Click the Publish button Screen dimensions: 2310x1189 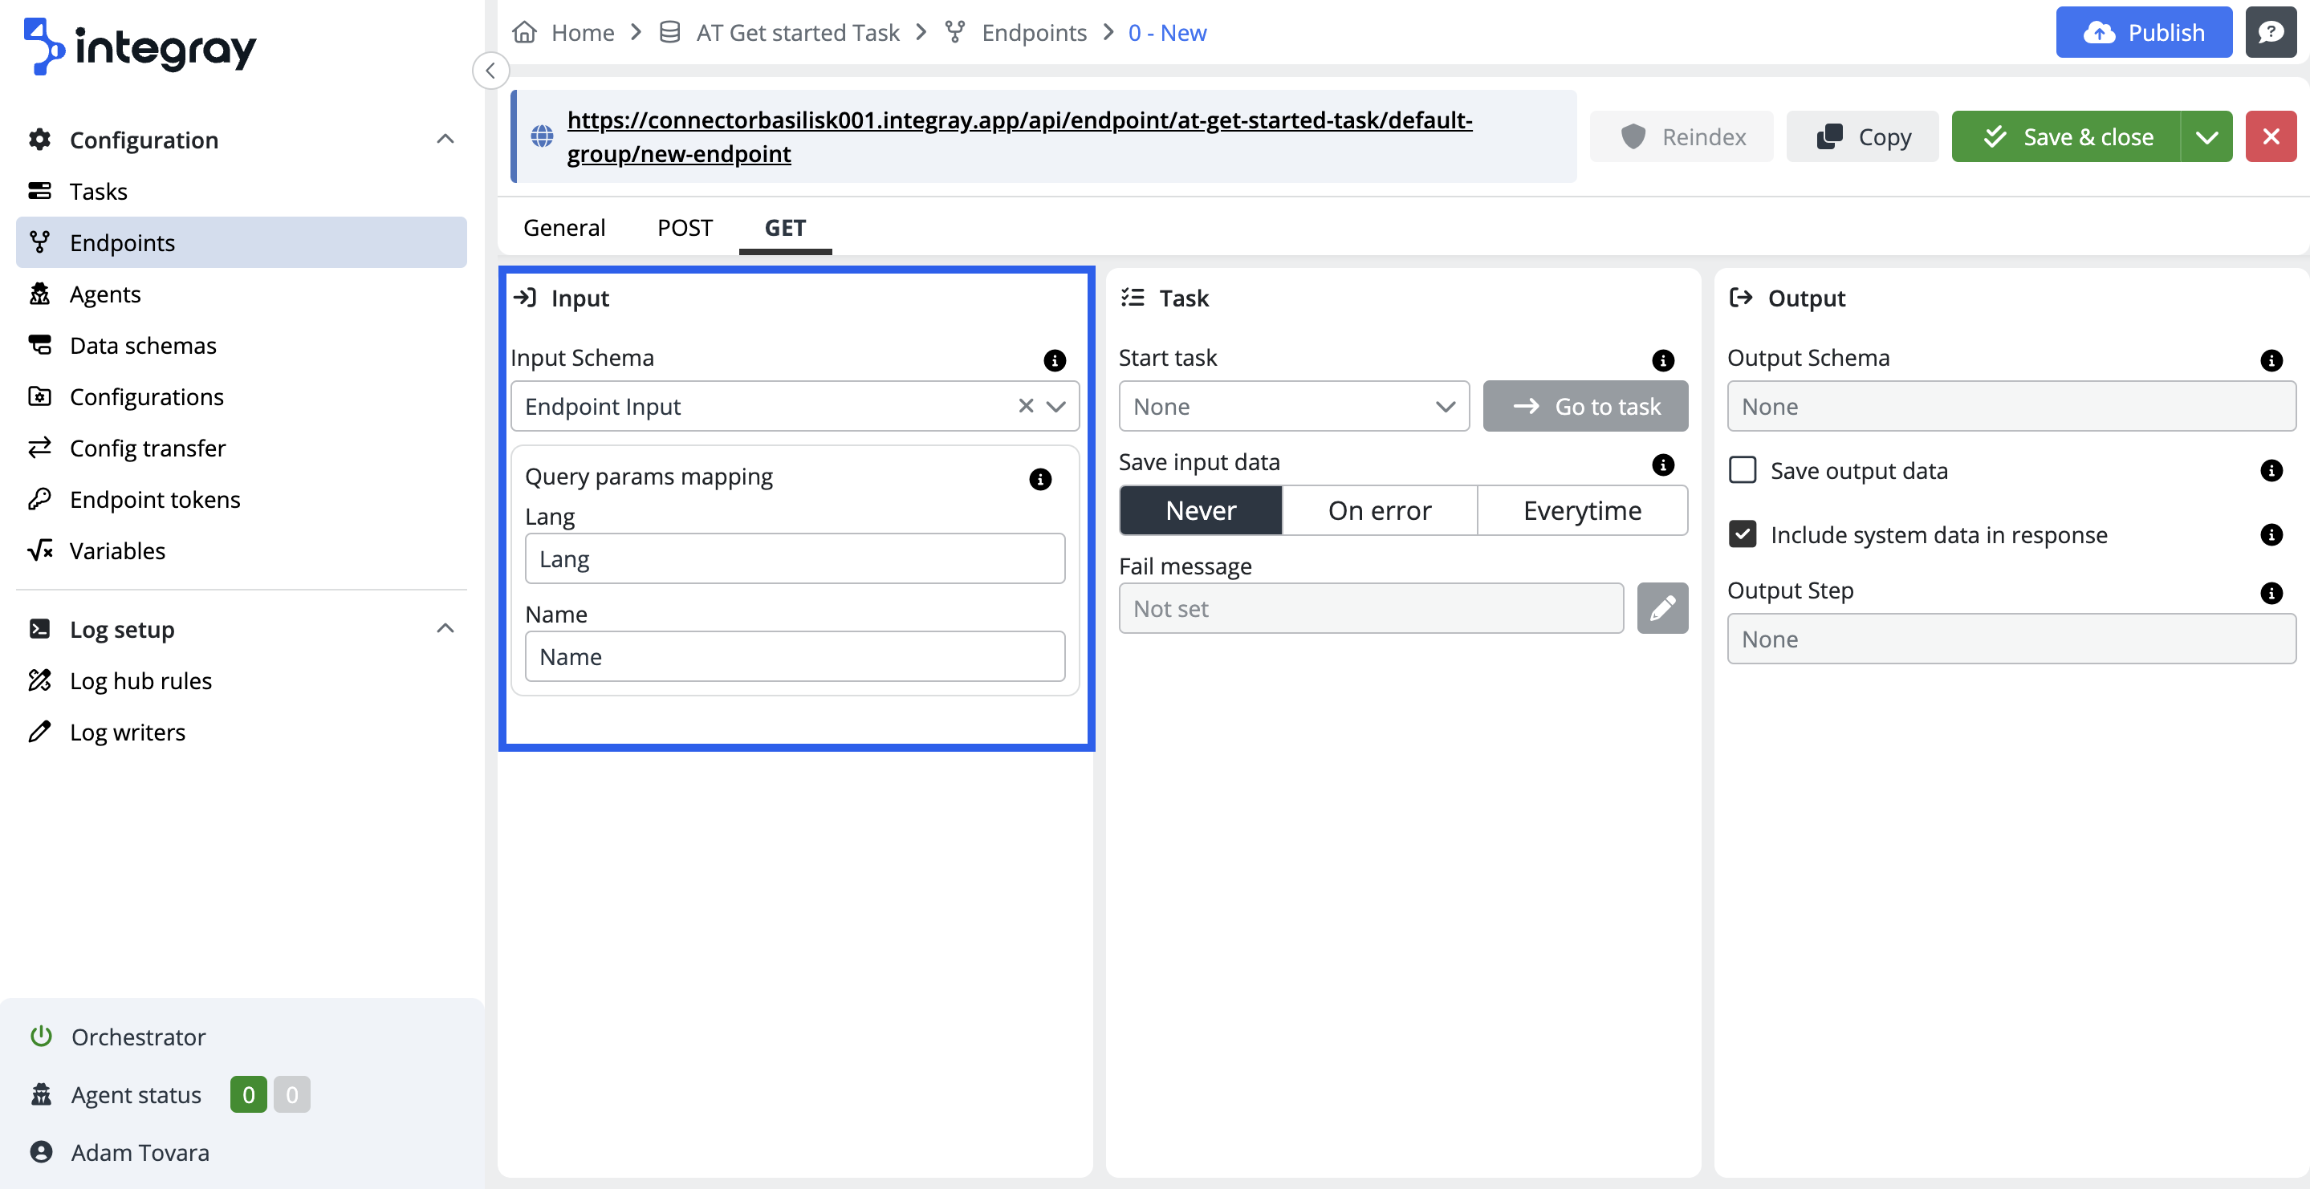pos(2142,32)
